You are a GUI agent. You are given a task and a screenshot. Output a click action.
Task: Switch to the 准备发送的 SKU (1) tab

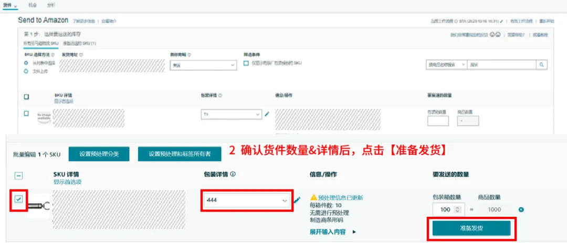(x=79, y=43)
